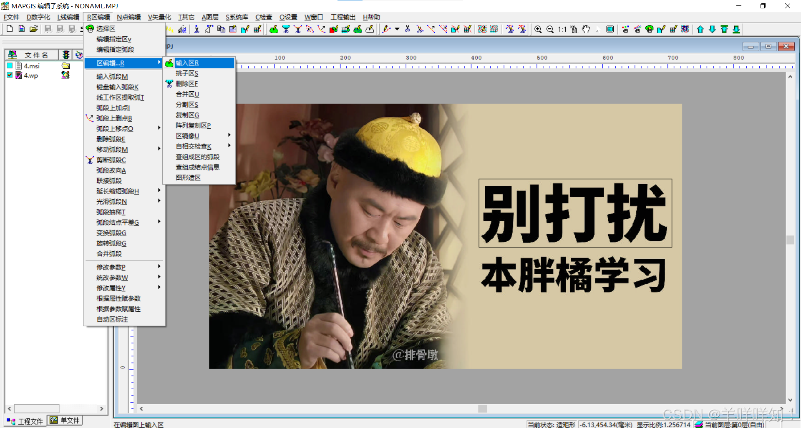Image resolution: width=801 pixels, height=428 pixels.
Task: Switch to the 单文件 tab
Action: tap(65, 420)
